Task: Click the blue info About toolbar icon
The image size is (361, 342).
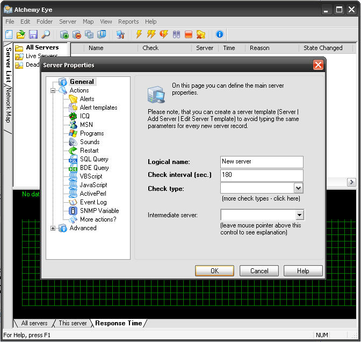Action: coord(219,34)
